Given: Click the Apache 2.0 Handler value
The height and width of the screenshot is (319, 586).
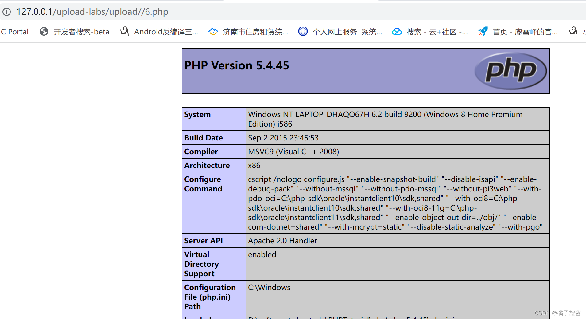Looking at the screenshot, I should 282,241.
